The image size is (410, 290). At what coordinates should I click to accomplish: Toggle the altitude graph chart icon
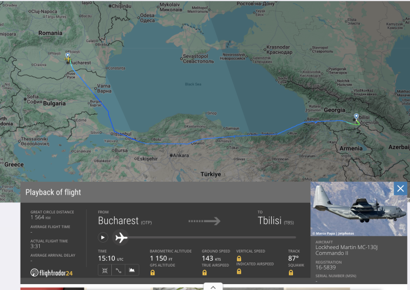click(x=132, y=270)
